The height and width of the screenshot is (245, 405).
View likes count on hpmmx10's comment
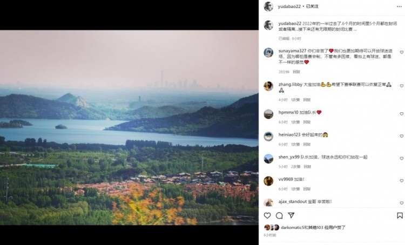coord(295,122)
